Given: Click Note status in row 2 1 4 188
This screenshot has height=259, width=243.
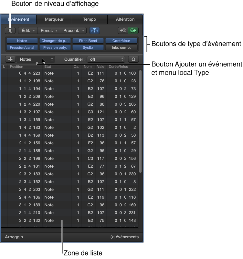Looking at the screenshot, I should point(49,151).
